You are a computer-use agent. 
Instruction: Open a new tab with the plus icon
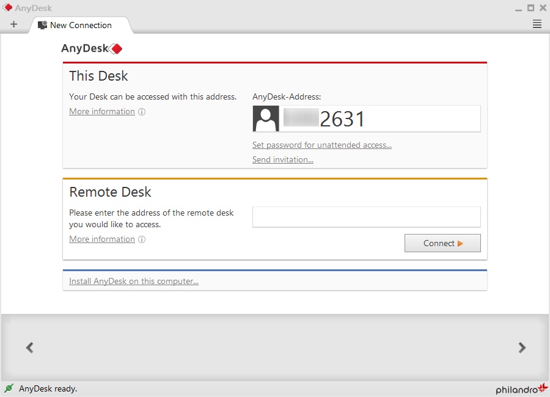13,24
